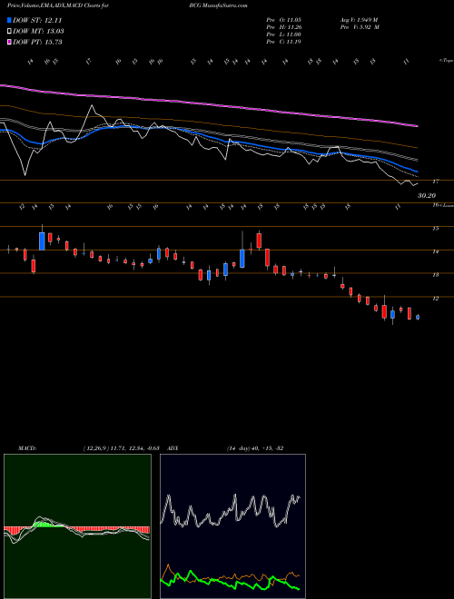Click the tall blue candlestick near price 15

tap(42, 241)
